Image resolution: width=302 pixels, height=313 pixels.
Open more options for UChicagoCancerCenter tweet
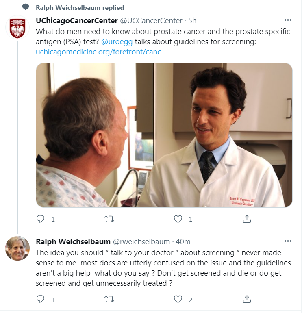[288, 20]
